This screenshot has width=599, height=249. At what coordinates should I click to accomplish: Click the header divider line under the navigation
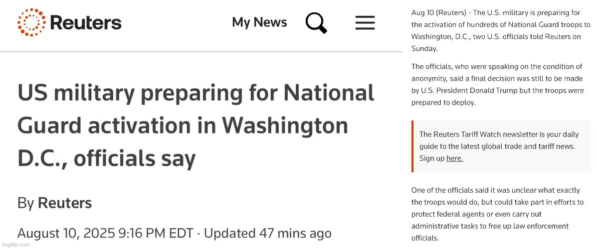pos(201,51)
